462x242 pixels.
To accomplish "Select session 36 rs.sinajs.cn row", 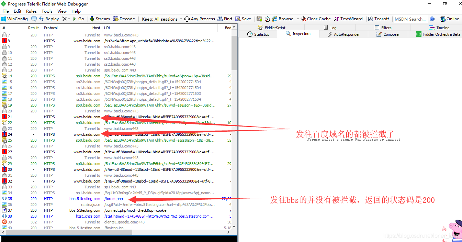I will point(116,205).
